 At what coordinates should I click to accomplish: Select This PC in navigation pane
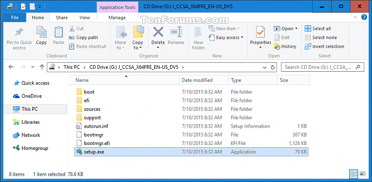click(x=36, y=109)
